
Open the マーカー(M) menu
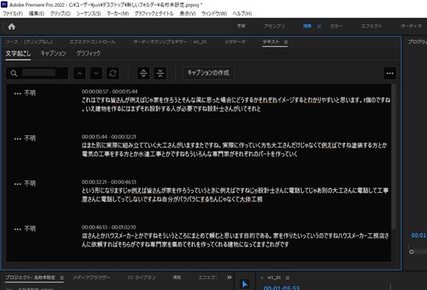point(118,13)
